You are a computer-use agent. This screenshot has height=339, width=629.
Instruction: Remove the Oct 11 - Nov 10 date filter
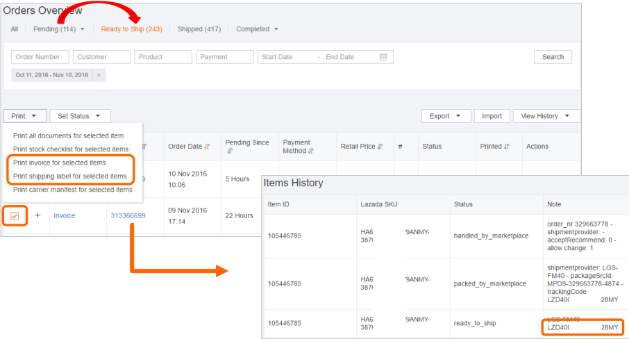coord(99,75)
